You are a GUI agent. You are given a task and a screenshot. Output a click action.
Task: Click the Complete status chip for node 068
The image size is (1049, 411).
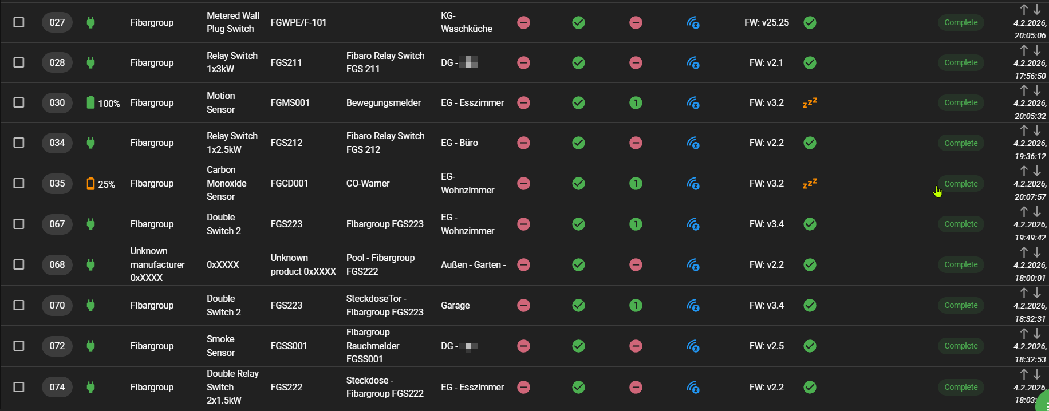pos(961,264)
